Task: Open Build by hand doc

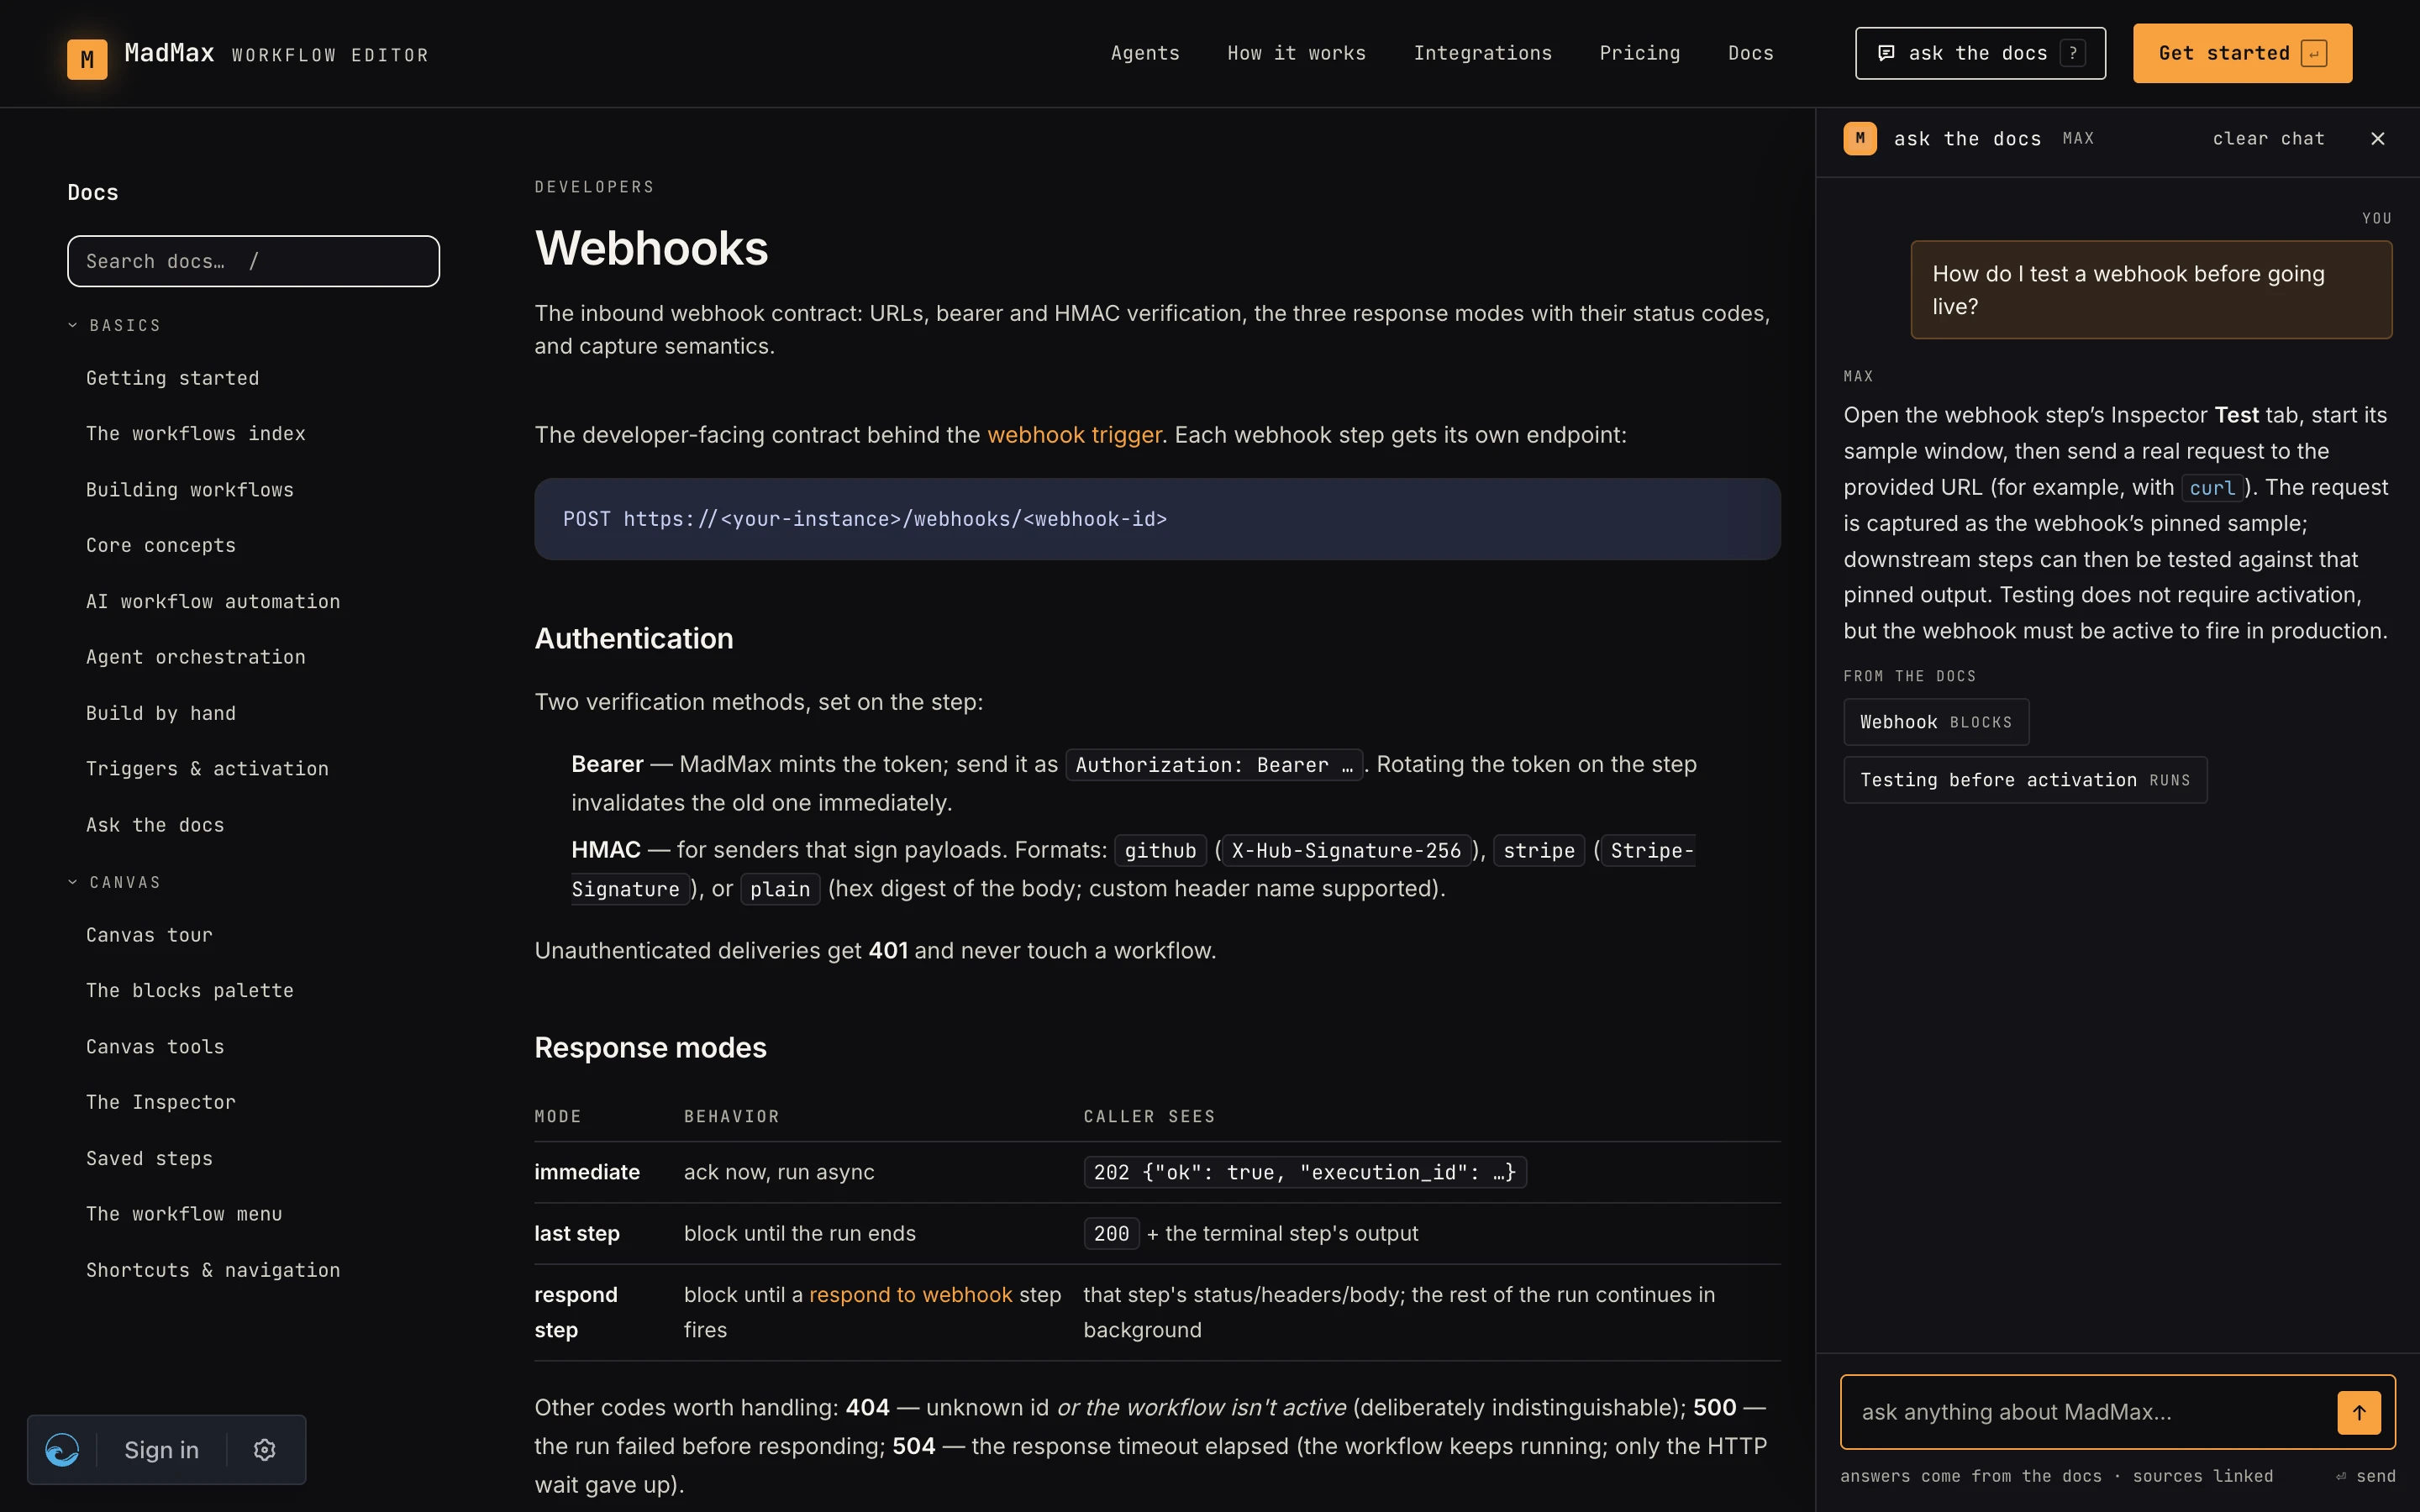Action: pyautogui.click(x=160, y=713)
